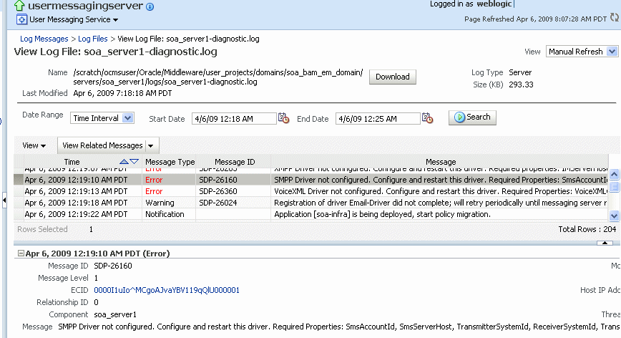The height and width of the screenshot is (338, 621).
Task: Run the Search for log messages
Action: click(472, 117)
